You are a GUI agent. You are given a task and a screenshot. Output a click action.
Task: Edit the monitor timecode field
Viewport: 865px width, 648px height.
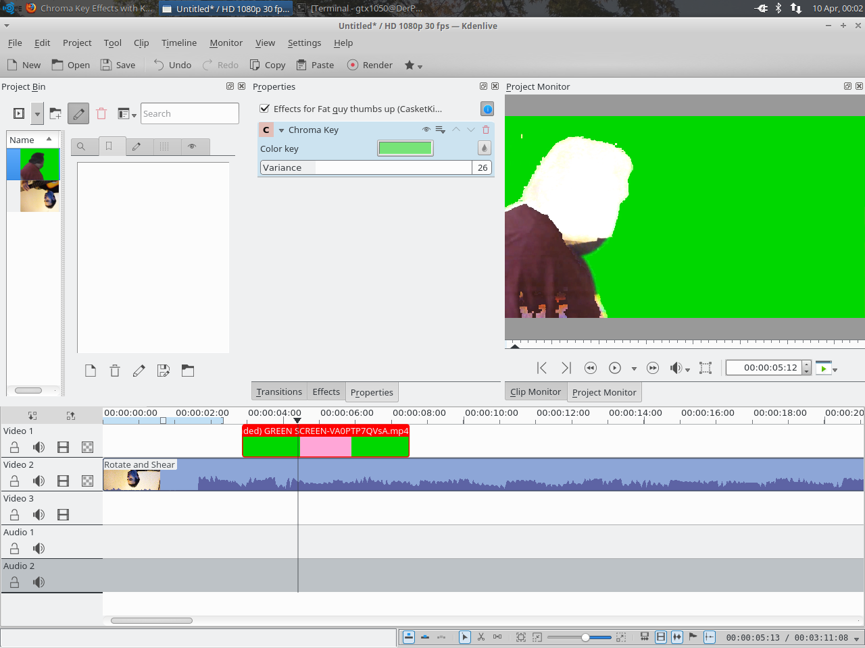(764, 367)
